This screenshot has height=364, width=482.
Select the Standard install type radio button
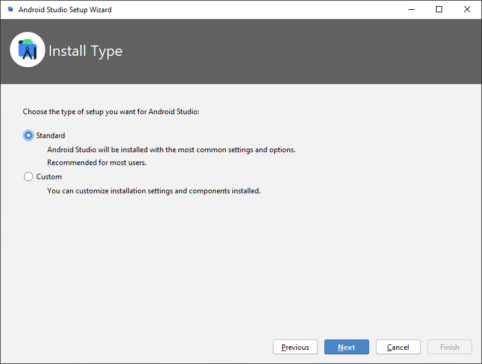click(28, 136)
